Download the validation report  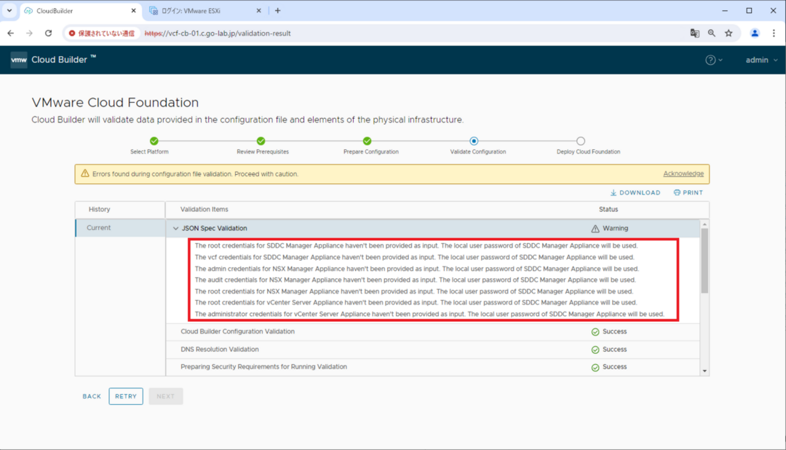pyautogui.click(x=635, y=193)
